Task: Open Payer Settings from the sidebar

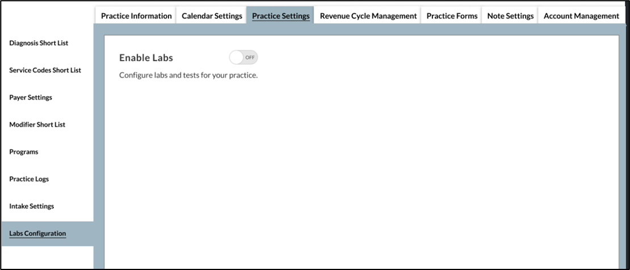Action: pyautogui.click(x=31, y=97)
